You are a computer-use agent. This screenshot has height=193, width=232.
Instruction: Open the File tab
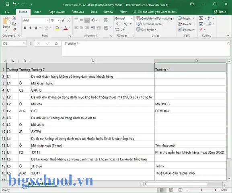7,12
